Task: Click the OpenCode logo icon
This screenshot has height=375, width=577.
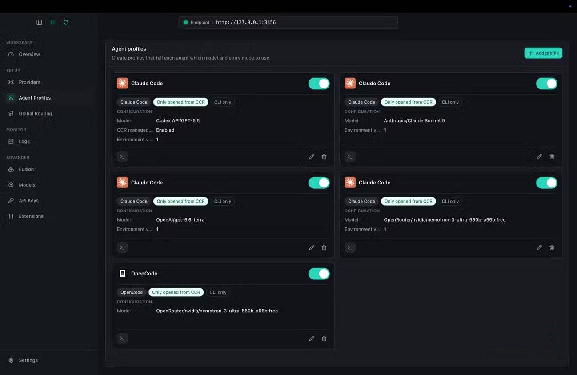Action: point(122,274)
